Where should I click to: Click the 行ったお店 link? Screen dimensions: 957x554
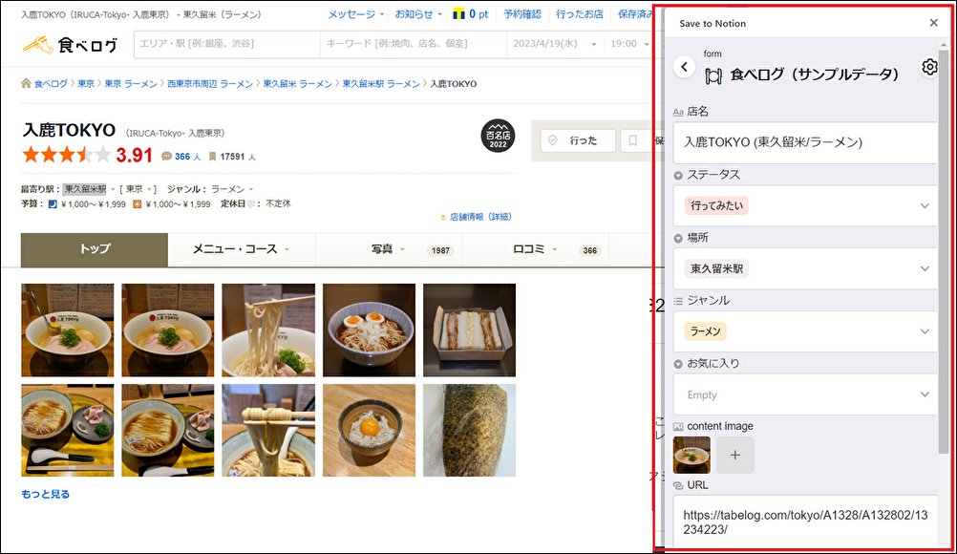tap(579, 14)
